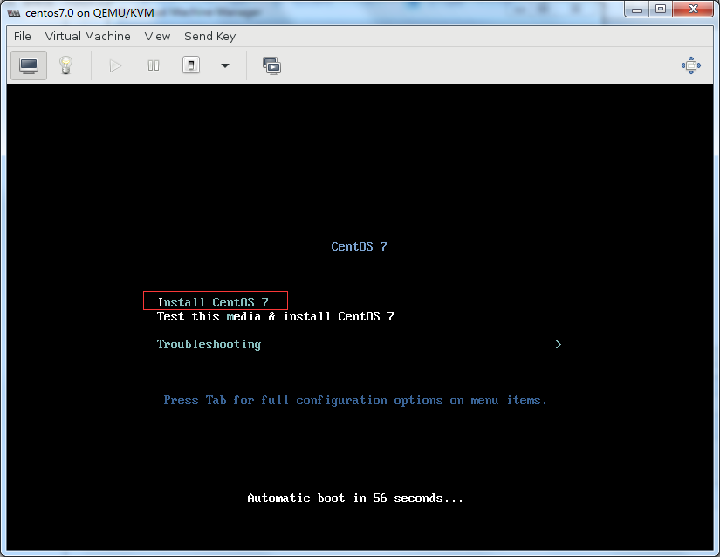Open the Virtual Machine menu
Viewport: 720px width, 557px height.
click(x=87, y=37)
